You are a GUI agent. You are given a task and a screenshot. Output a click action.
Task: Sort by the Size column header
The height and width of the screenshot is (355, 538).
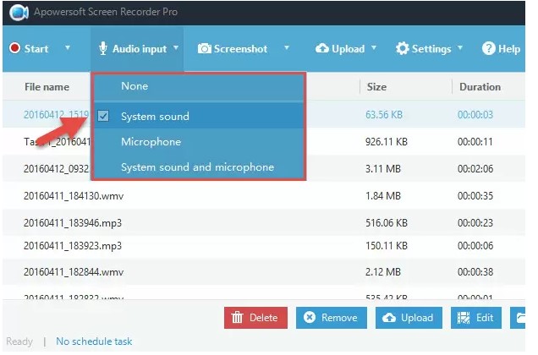376,87
